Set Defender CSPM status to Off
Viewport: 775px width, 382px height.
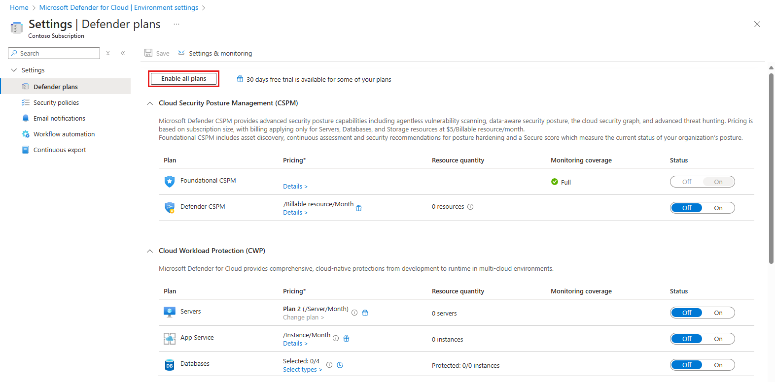(x=687, y=208)
